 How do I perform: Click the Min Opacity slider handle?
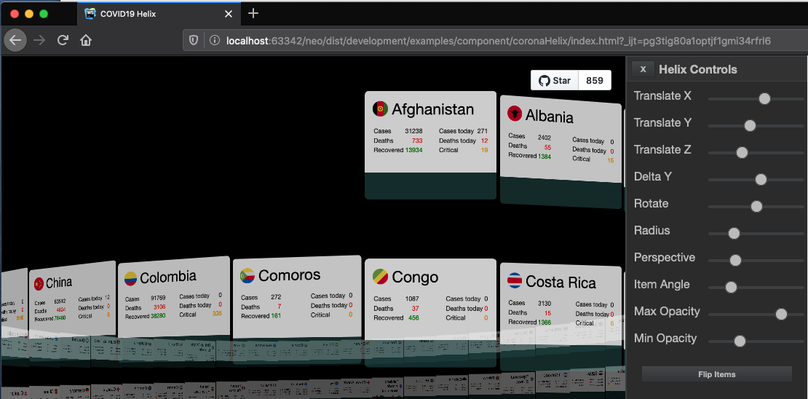tap(740, 341)
